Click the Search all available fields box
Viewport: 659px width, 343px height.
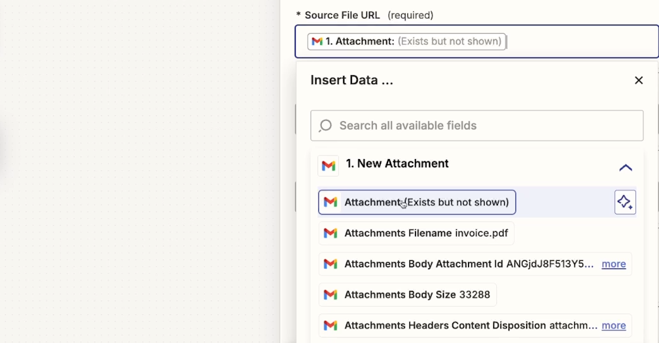pyautogui.click(x=477, y=125)
